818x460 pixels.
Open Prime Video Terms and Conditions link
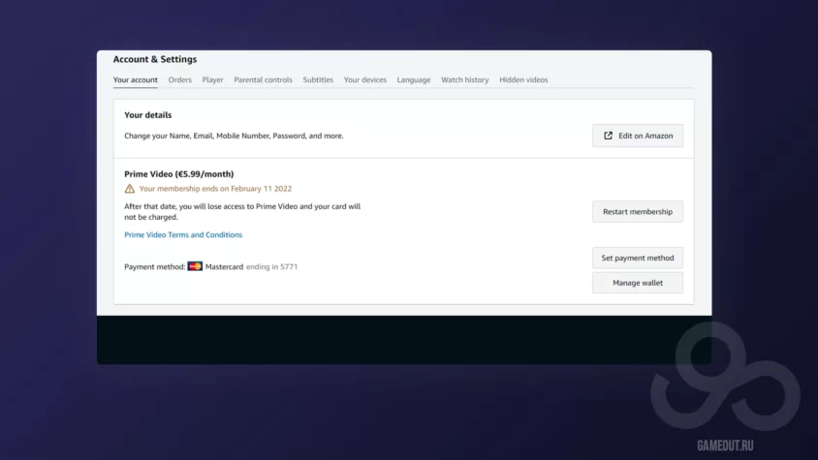tap(183, 234)
